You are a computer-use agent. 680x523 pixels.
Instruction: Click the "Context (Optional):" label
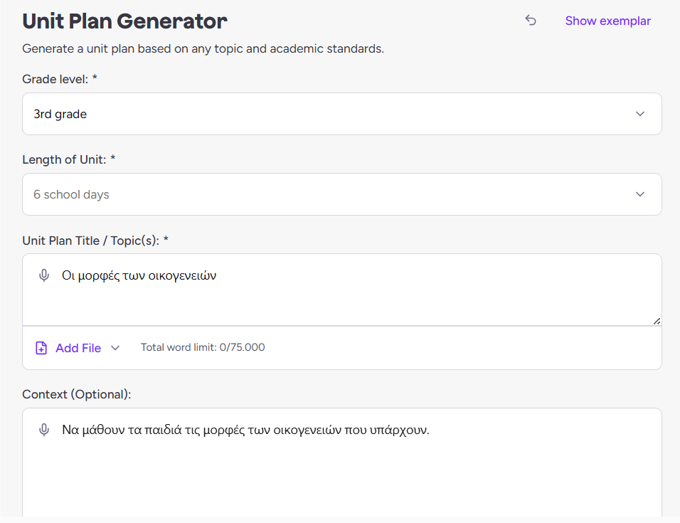(x=77, y=394)
